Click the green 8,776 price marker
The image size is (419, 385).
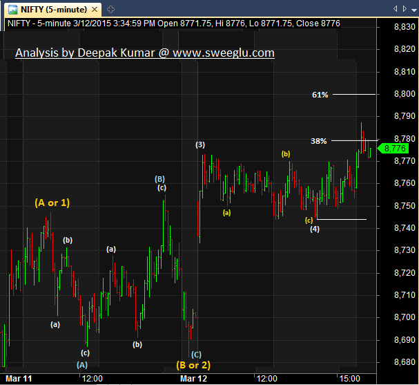(393, 148)
